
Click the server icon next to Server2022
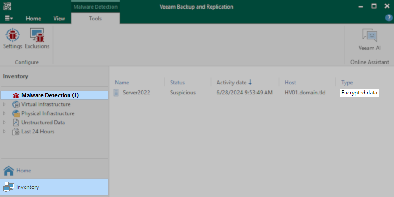click(116, 93)
